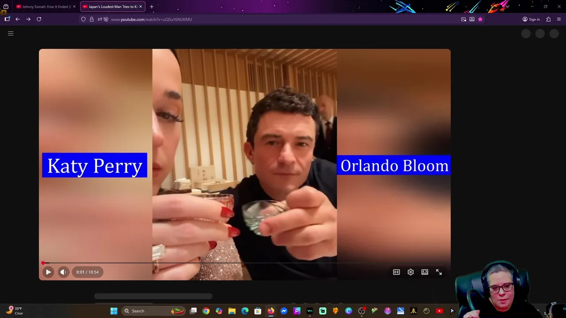Click the autoplay blocked icon

[106, 19]
